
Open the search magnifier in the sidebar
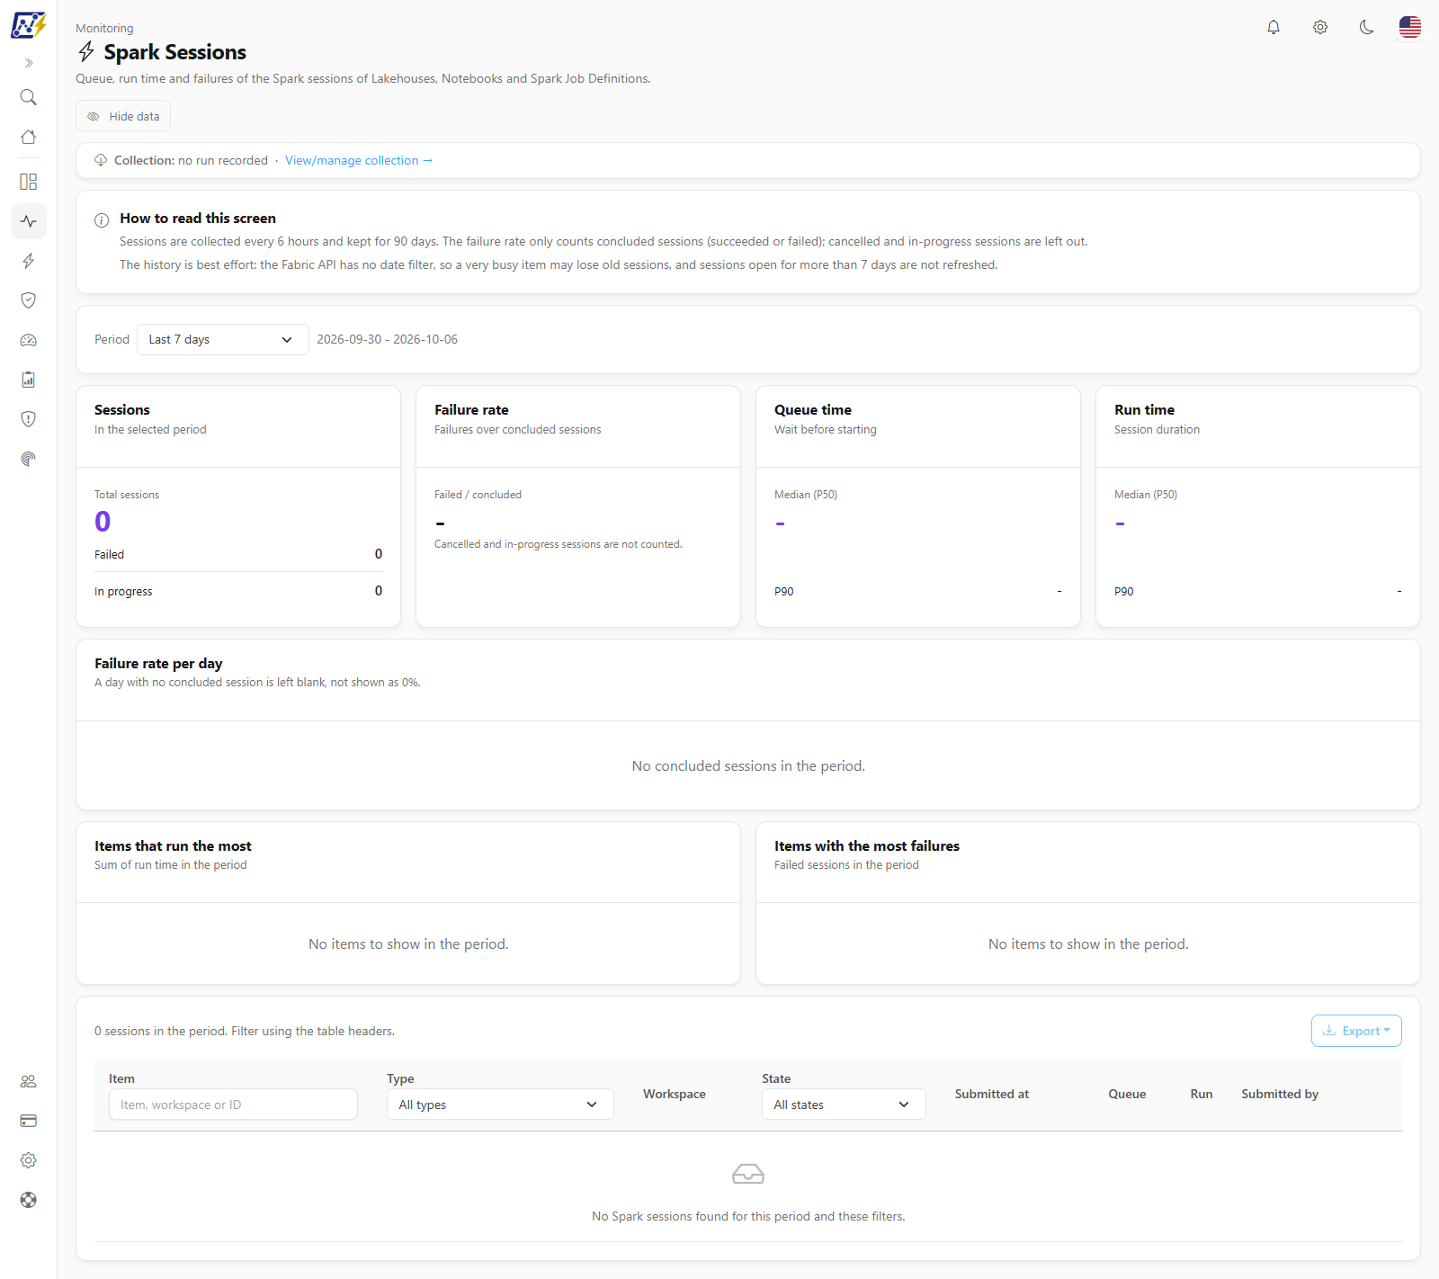pos(29,97)
